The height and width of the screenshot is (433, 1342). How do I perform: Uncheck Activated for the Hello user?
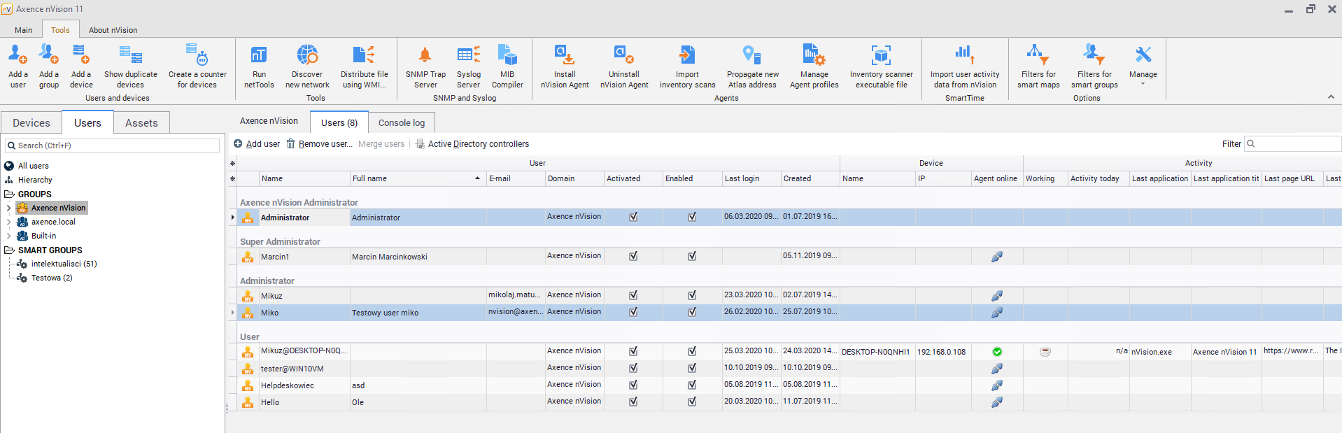coord(633,402)
